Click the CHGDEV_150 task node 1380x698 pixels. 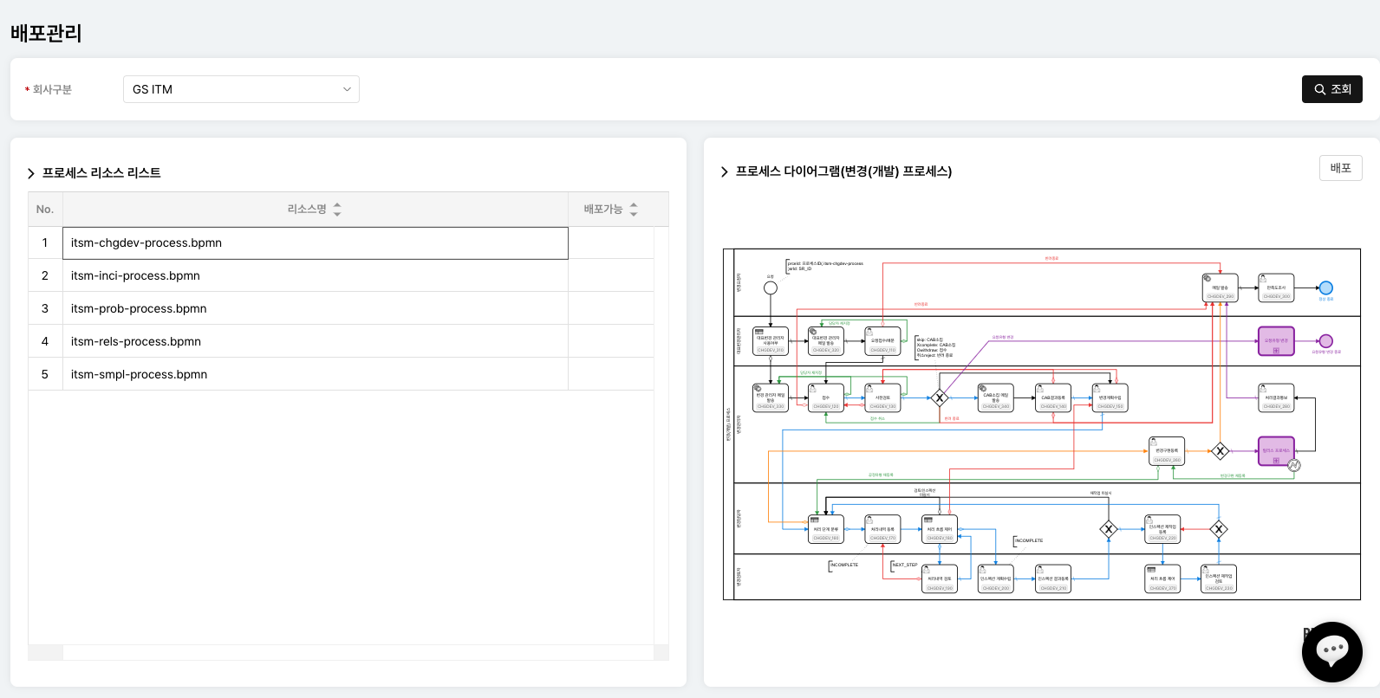coord(1110,398)
